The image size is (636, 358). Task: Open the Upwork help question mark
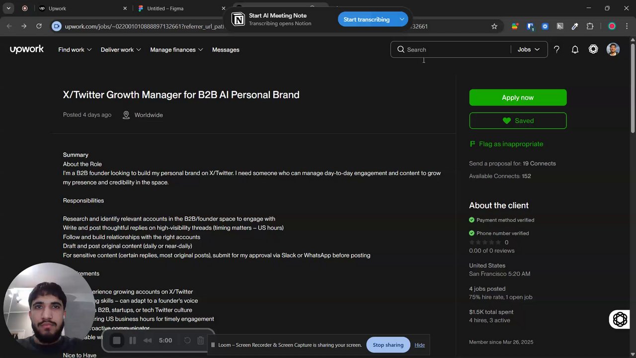tap(556, 49)
